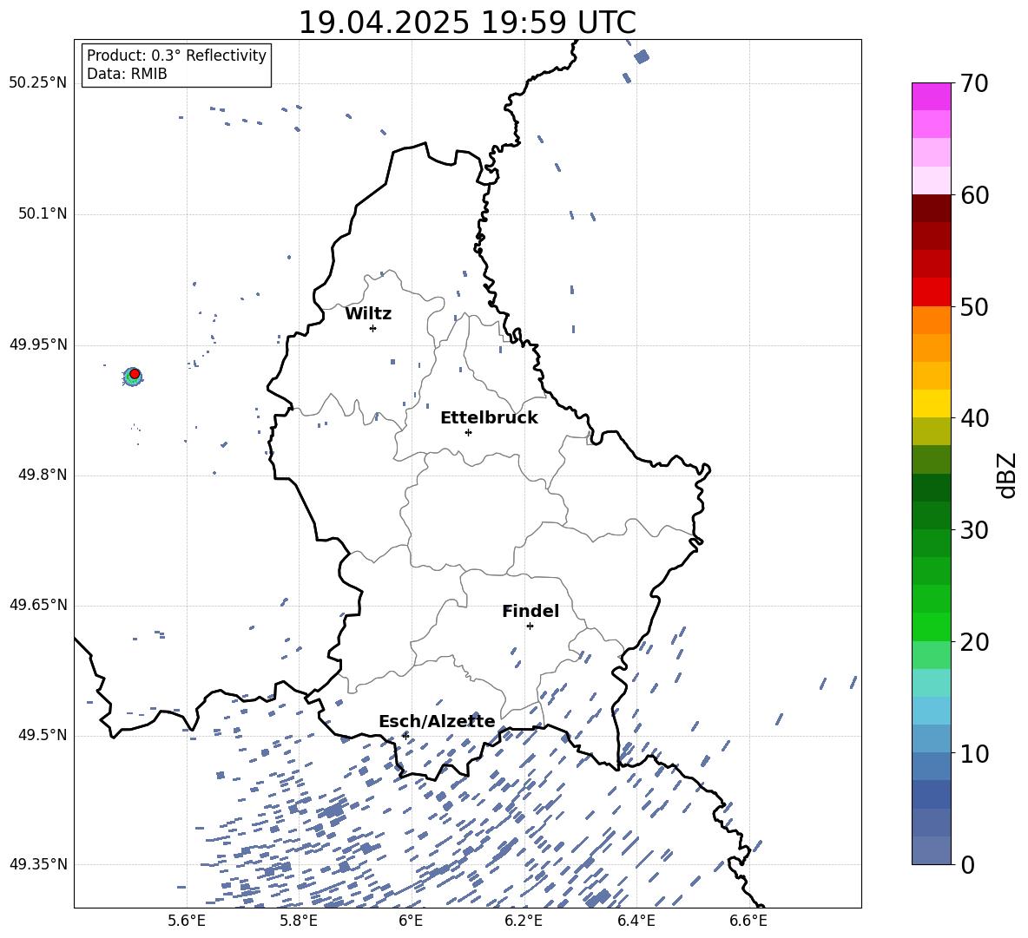The width and height of the screenshot is (1028, 938).
Task: Pick the slate blue swatch above 0
Action: coord(931,850)
